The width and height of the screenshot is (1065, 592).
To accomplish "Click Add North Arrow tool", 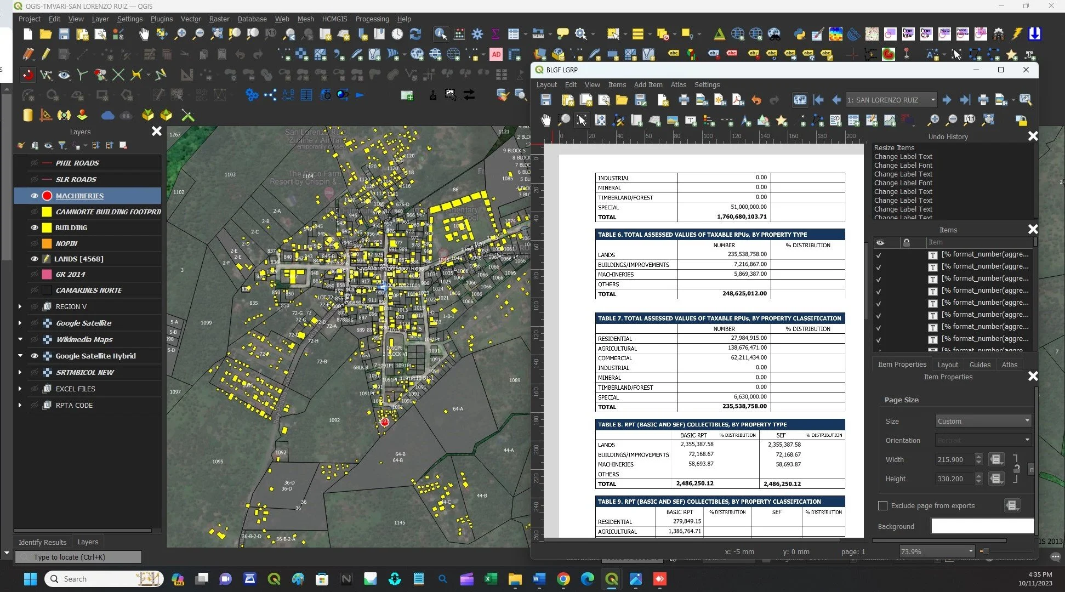I will pyautogui.click(x=745, y=120).
